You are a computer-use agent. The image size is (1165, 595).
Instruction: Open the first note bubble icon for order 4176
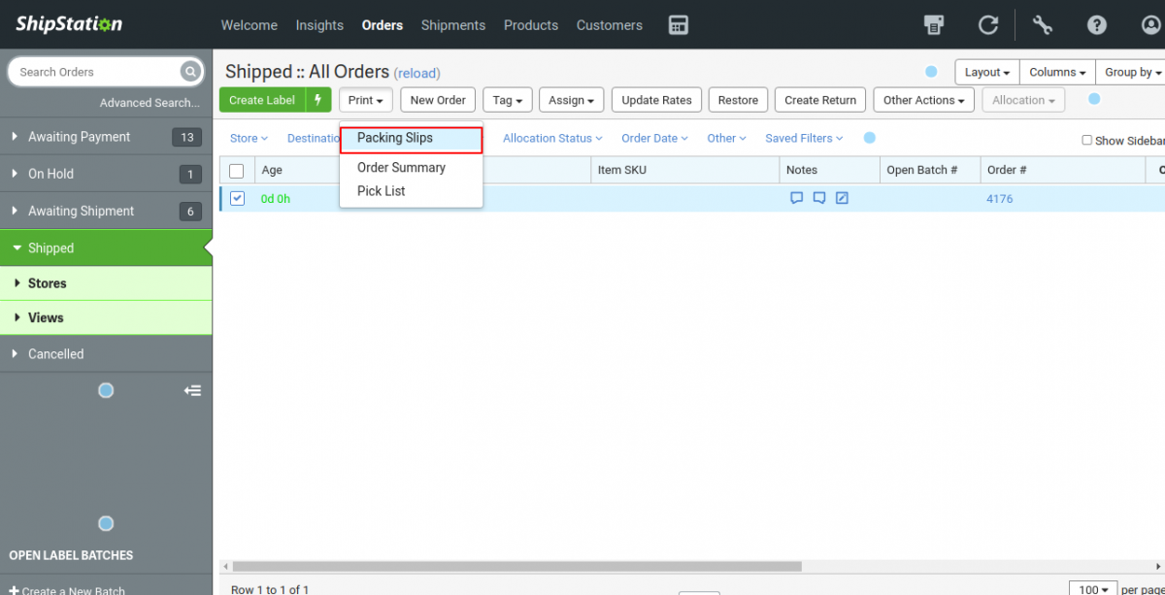[797, 199]
